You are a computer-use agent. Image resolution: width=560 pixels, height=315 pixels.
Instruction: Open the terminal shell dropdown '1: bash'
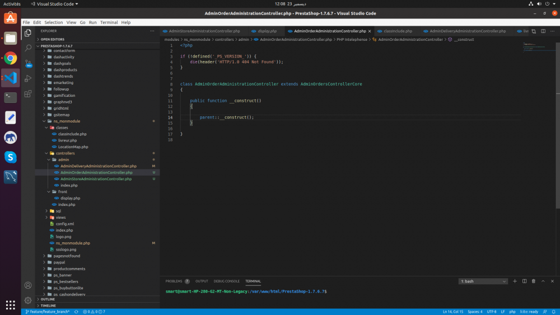483,281
